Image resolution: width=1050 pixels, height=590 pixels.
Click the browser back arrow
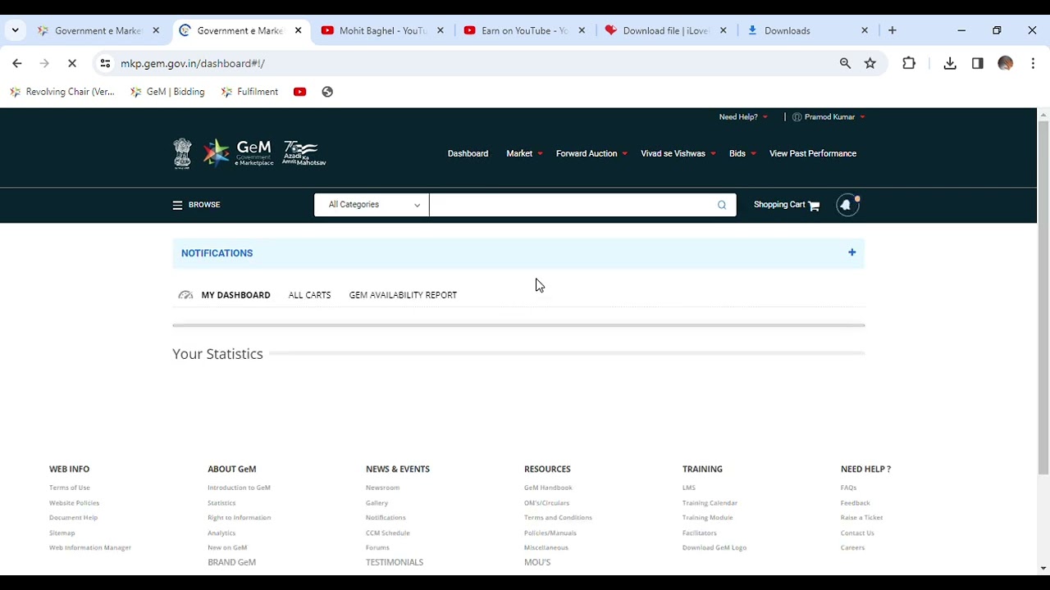tap(17, 63)
